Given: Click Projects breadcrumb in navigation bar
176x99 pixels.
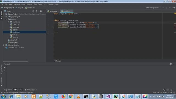Looking at the screenshot, I should click(x=20, y=8).
